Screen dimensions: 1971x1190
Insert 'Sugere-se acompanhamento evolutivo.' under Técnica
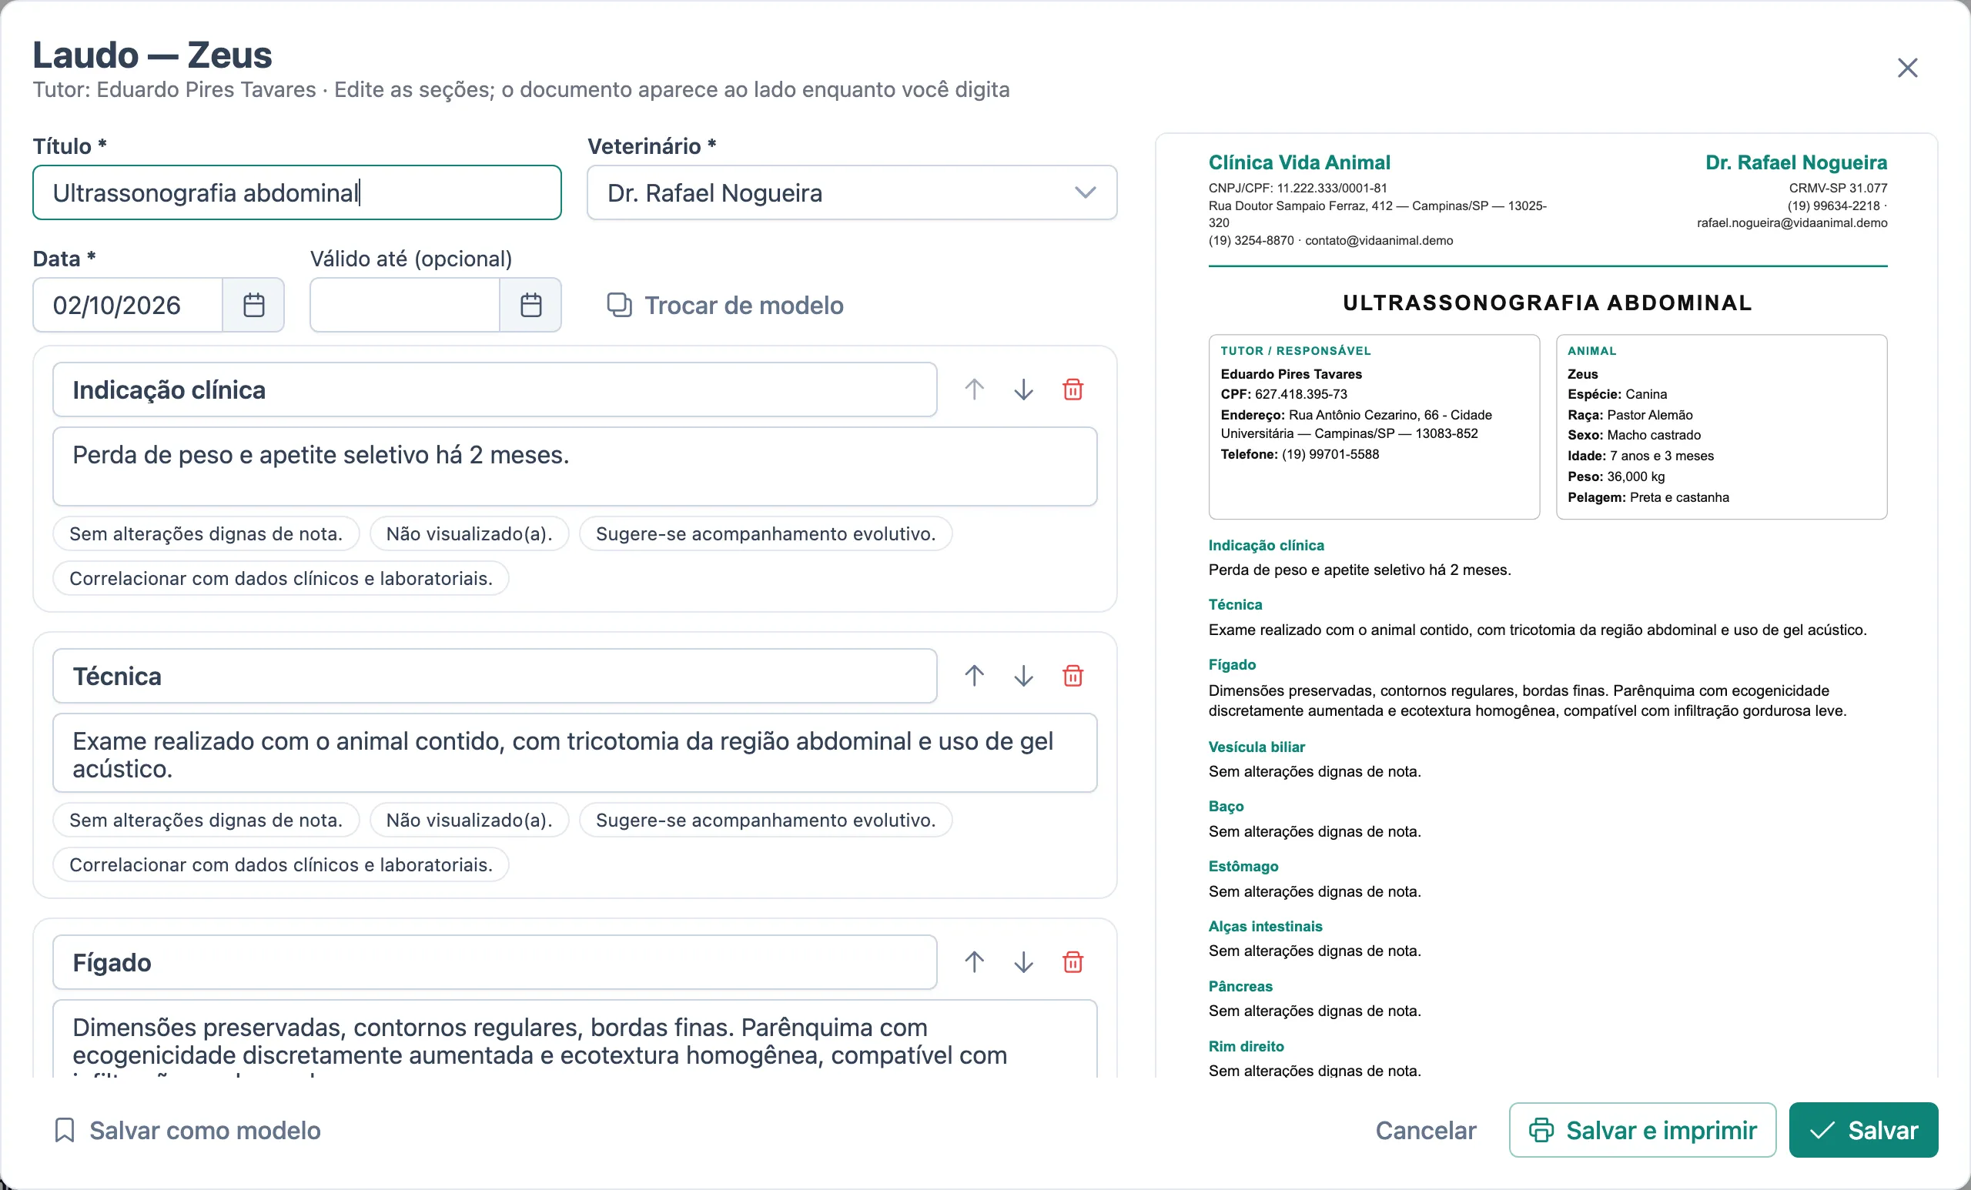click(765, 820)
